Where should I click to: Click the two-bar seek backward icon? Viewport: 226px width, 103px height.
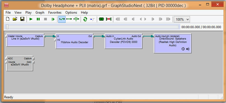pos(133,19)
